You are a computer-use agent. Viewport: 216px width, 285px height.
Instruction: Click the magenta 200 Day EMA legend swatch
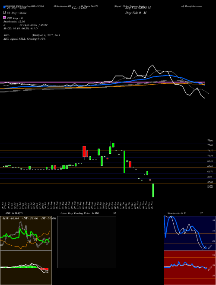(5, 17)
